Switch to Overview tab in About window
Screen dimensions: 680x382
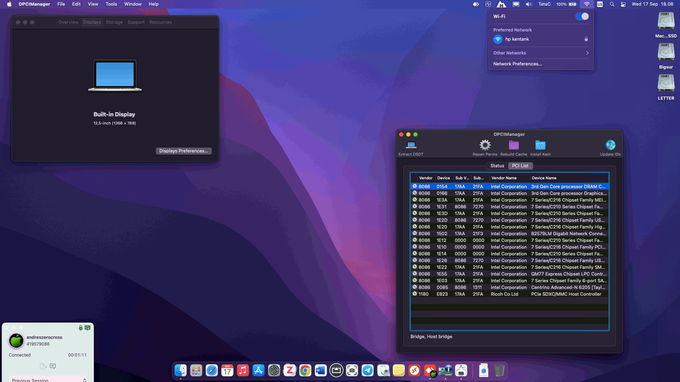68,22
